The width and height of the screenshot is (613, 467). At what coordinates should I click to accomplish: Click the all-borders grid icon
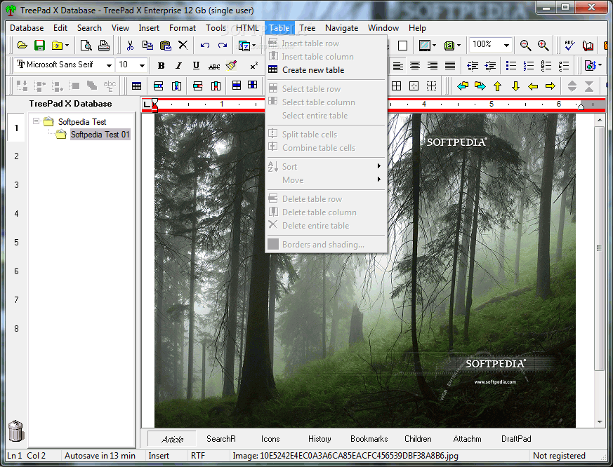coord(397,86)
